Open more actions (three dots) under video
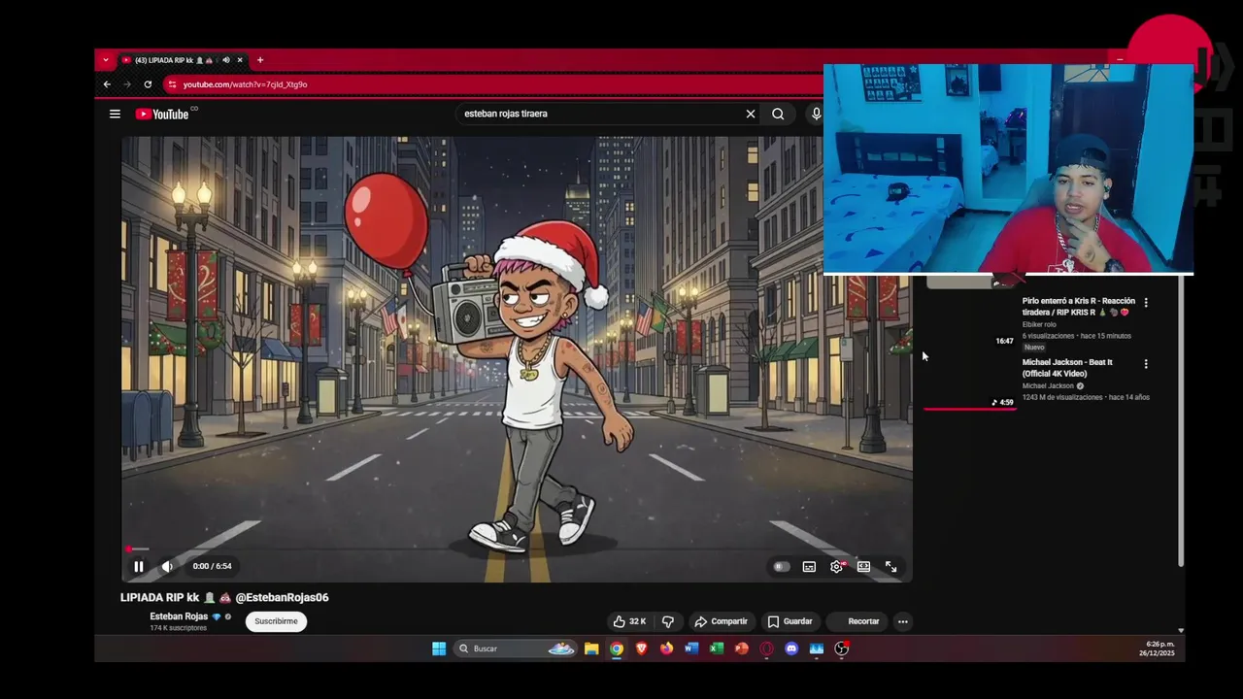1243x699 pixels. [902, 621]
